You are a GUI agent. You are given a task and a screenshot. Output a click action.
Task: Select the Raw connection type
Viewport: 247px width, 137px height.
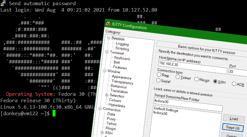pyautogui.click(x=159, y=74)
